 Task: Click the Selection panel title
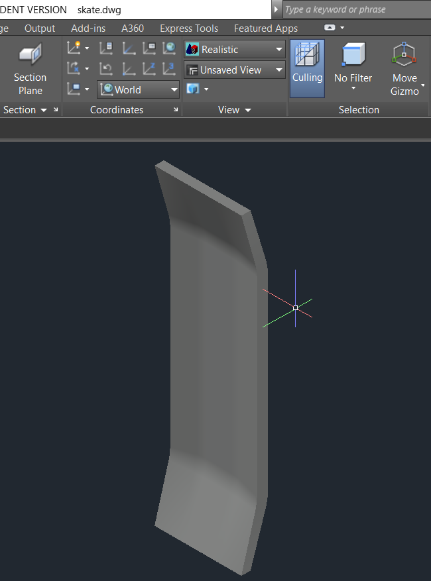[x=359, y=110]
